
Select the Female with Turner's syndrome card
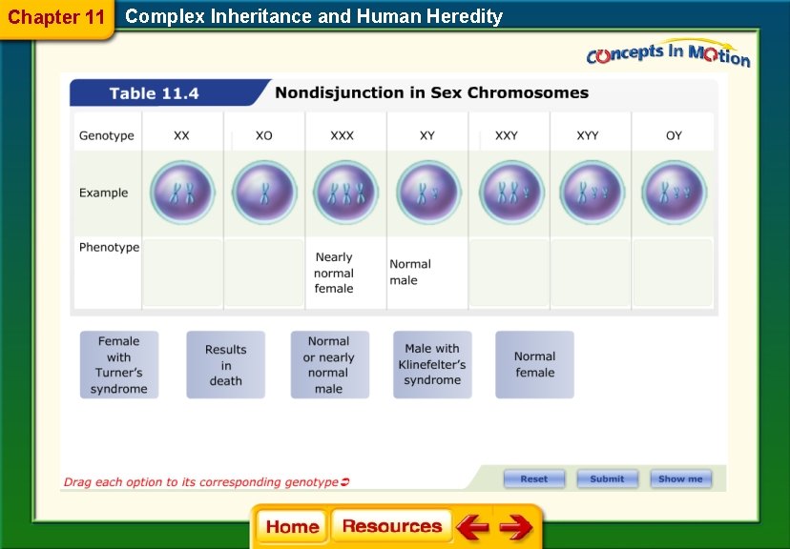point(118,365)
